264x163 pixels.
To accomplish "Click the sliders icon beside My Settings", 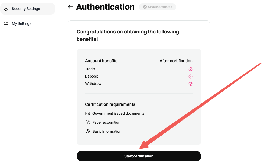I will [6, 23].
